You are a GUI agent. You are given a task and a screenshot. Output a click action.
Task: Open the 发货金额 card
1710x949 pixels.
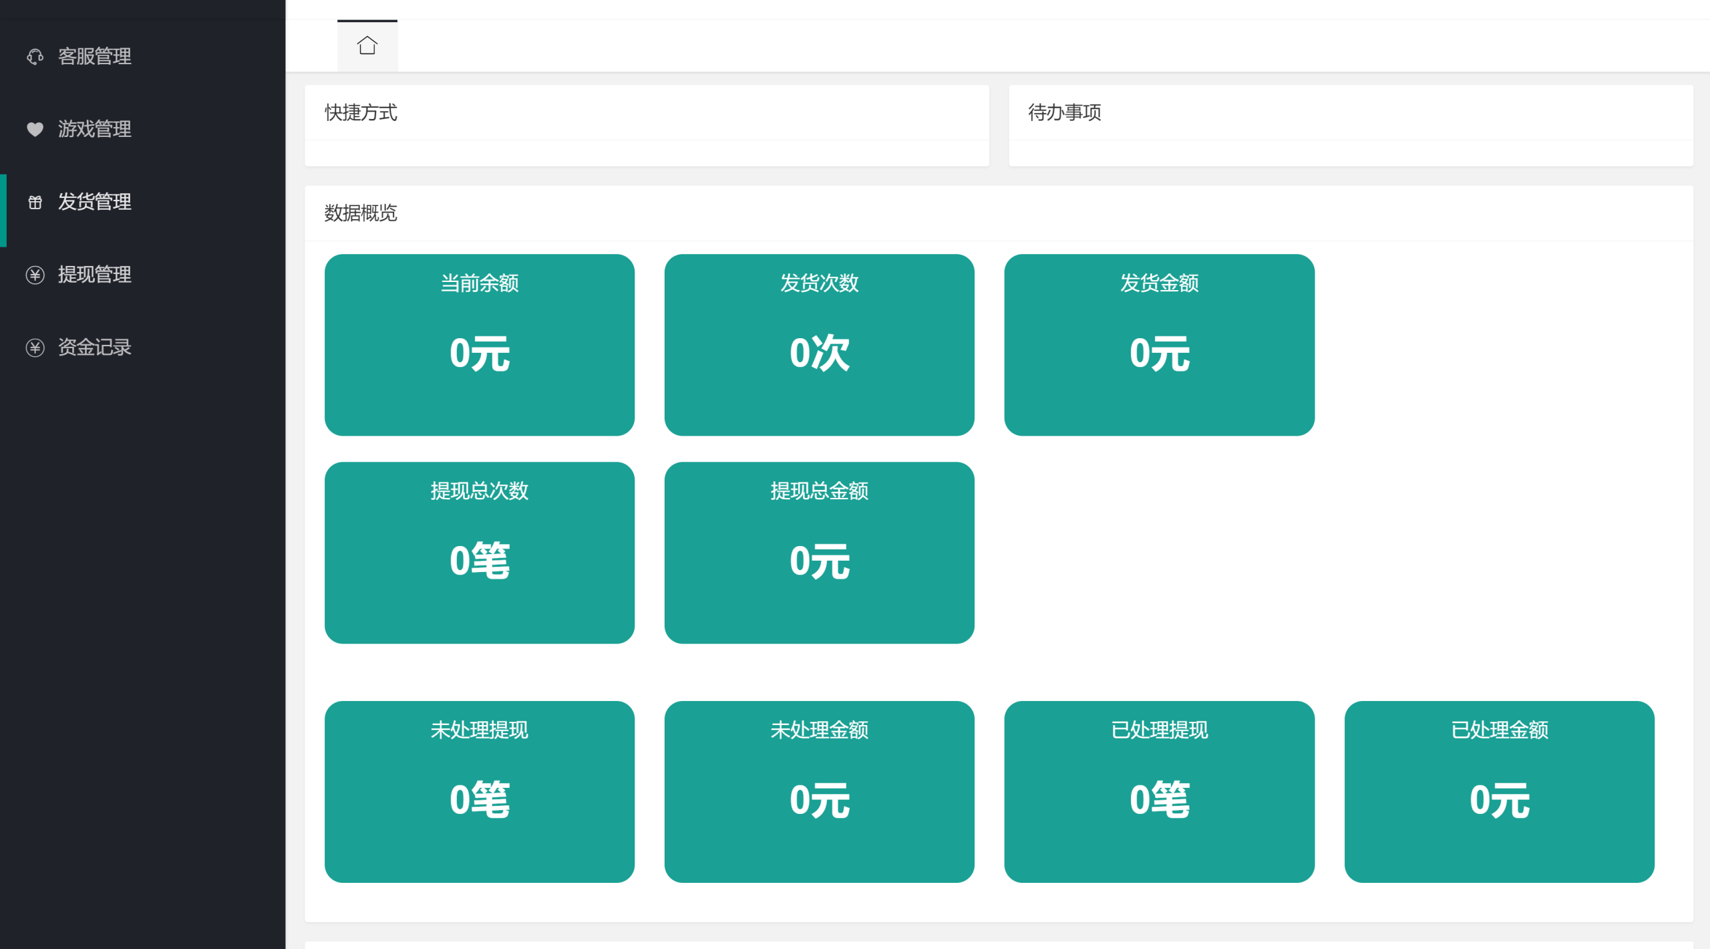click(1160, 342)
